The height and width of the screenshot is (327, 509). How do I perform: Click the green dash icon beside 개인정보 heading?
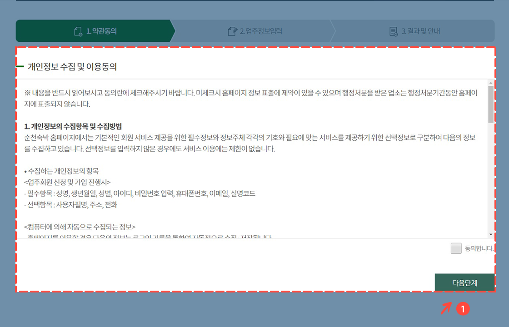[20, 66]
